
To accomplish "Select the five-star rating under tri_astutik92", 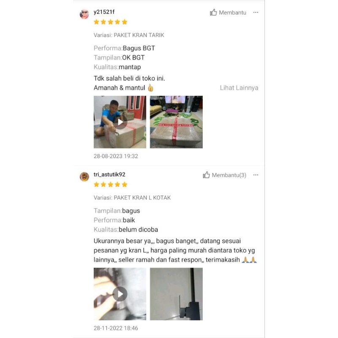I will (111, 185).
